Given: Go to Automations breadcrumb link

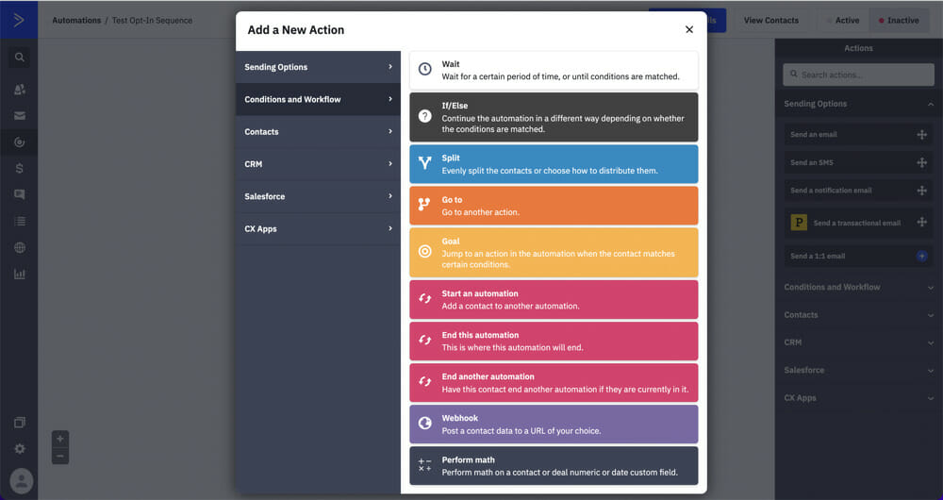Looking at the screenshot, I should pyautogui.click(x=76, y=20).
